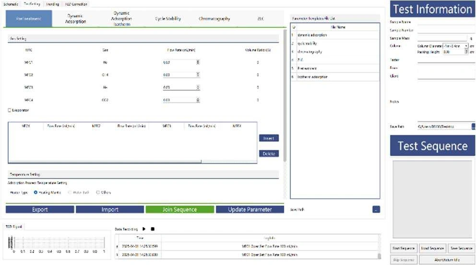This screenshot has height=265, width=476.
Task: Click the Sample Mass input field
Action: pyautogui.click(x=441, y=38)
